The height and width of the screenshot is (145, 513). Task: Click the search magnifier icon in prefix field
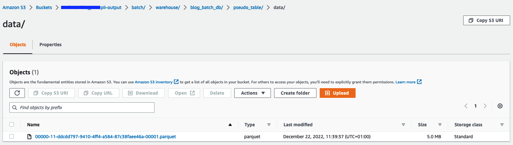click(15, 108)
